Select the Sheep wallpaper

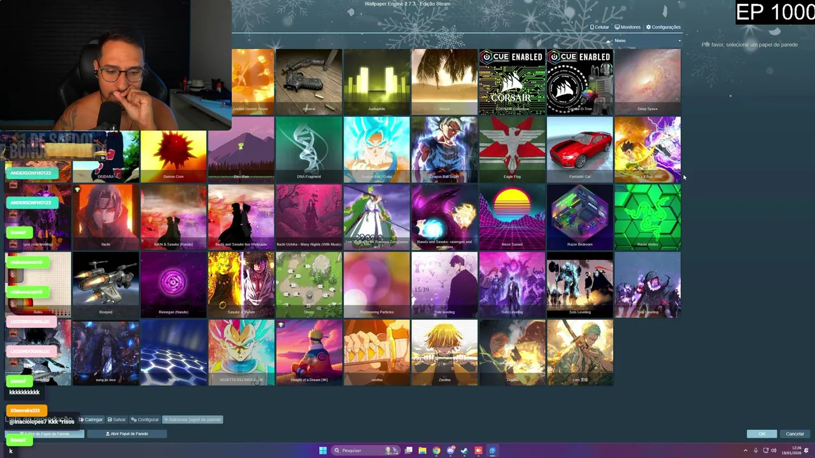[x=309, y=285]
